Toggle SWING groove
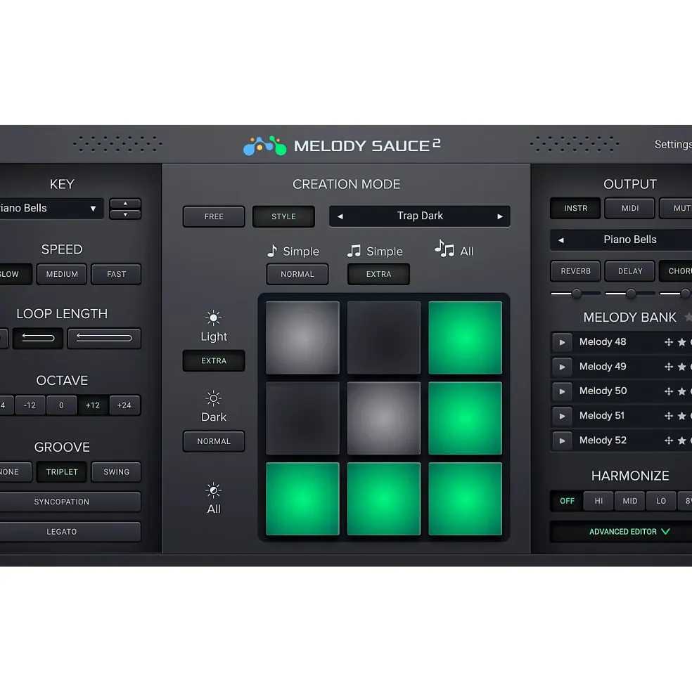Image resolution: width=692 pixels, height=692 pixels. click(x=116, y=472)
